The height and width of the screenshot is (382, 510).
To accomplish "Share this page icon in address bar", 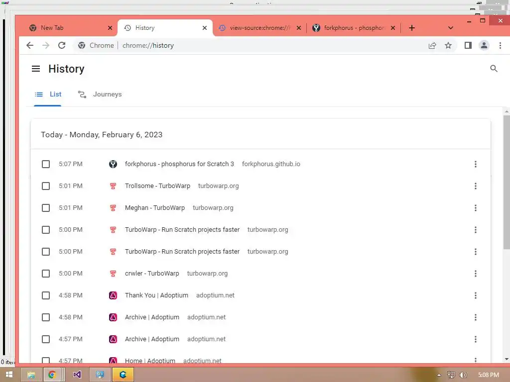I will (x=432, y=45).
